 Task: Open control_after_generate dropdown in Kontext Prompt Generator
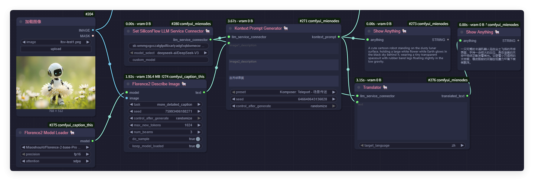tap(284, 106)
